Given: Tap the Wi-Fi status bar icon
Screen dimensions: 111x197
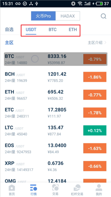Looking at the screenshot, I should click(x=80, y=4).
